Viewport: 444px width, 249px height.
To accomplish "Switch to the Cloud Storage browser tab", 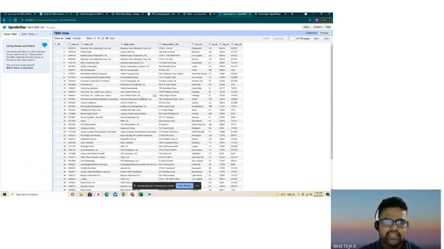I will click(91, 14).
